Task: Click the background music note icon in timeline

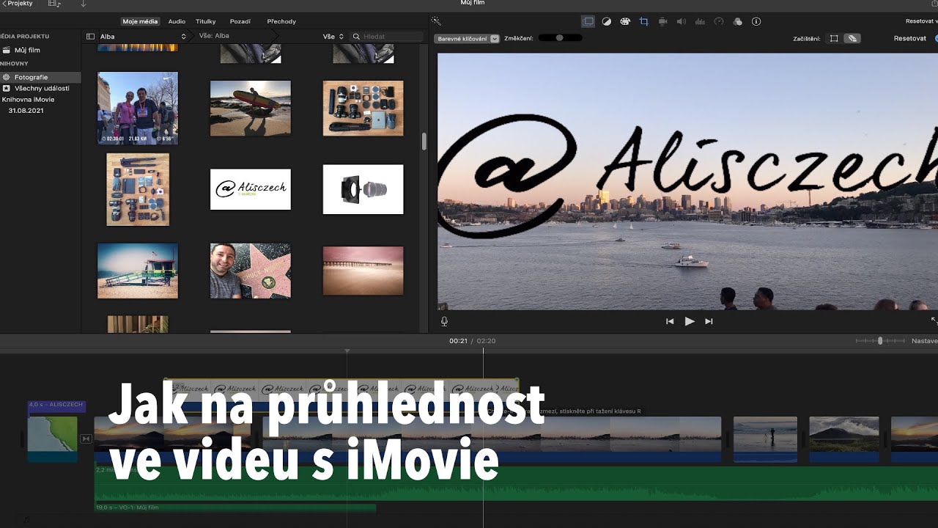Action: (x=27, y=520)
